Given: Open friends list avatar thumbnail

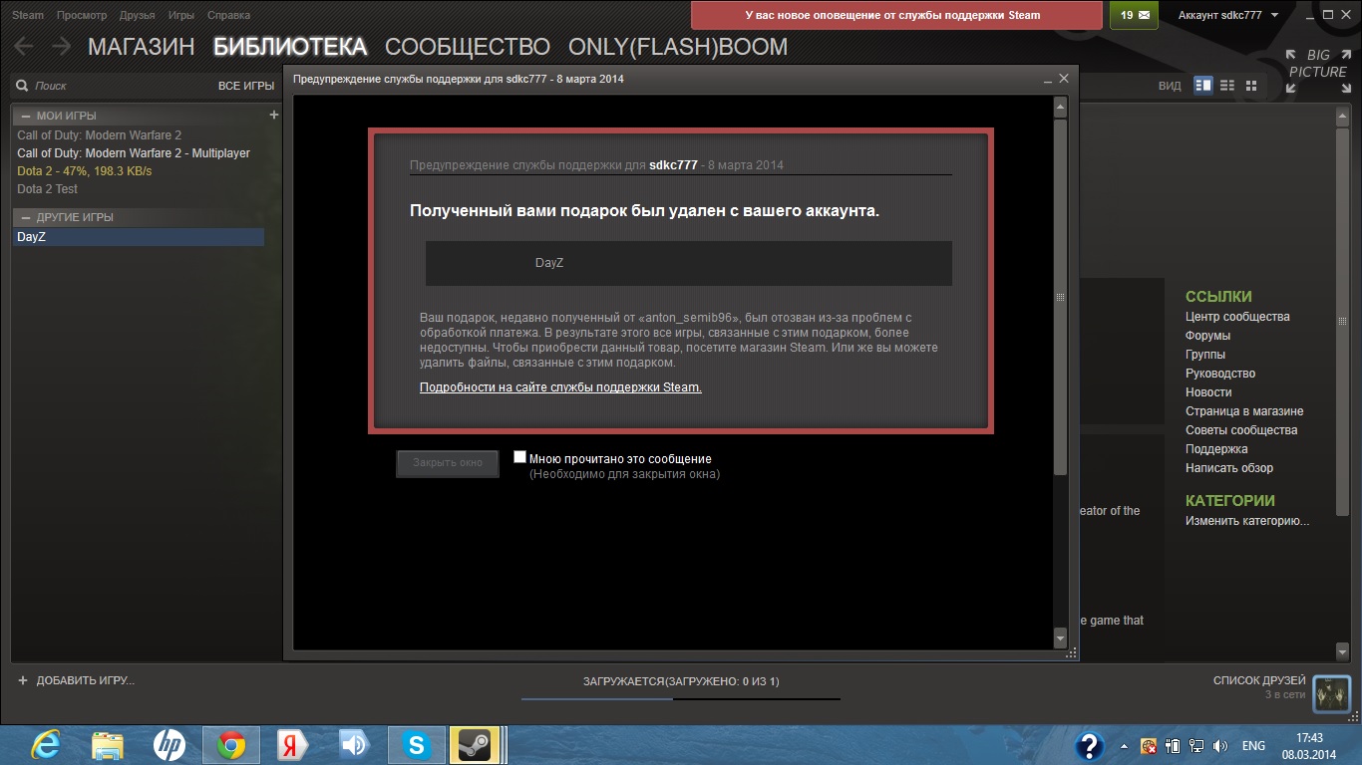Looking at the screenshot, I should point(1331,694).
